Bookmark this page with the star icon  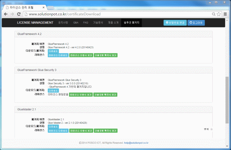(219, 14)
